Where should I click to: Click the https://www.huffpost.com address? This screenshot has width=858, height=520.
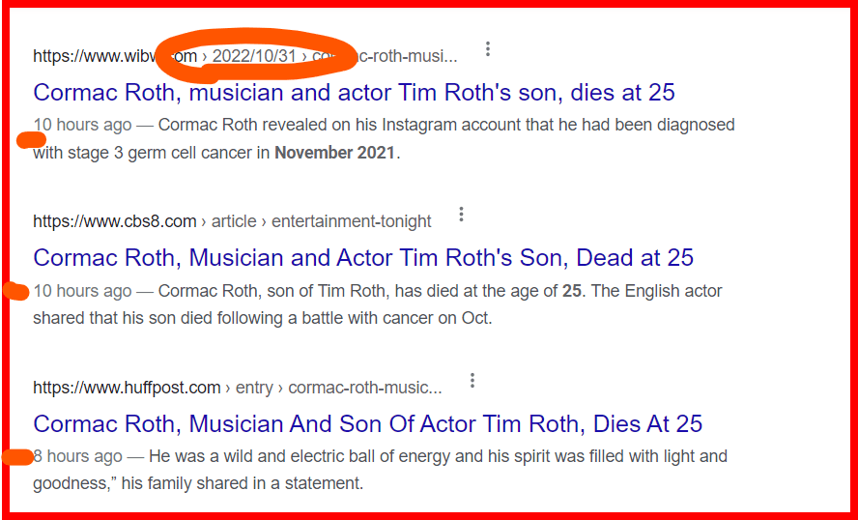click(127, 388)
